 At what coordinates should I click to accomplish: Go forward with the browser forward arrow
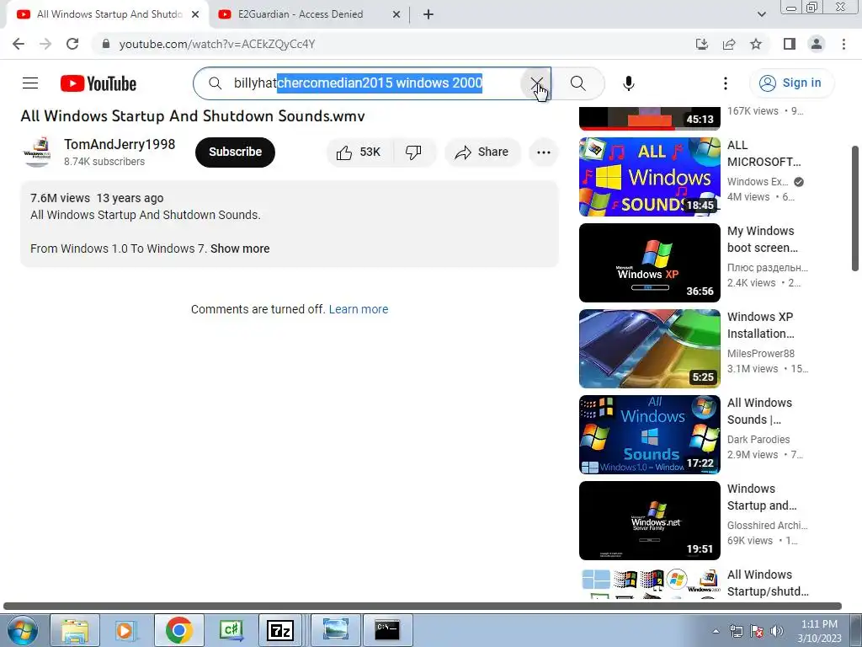pos(45,44)
